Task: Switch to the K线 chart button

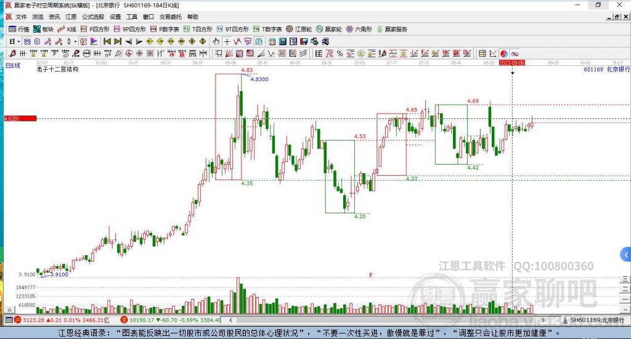Action: pos(67,29)
